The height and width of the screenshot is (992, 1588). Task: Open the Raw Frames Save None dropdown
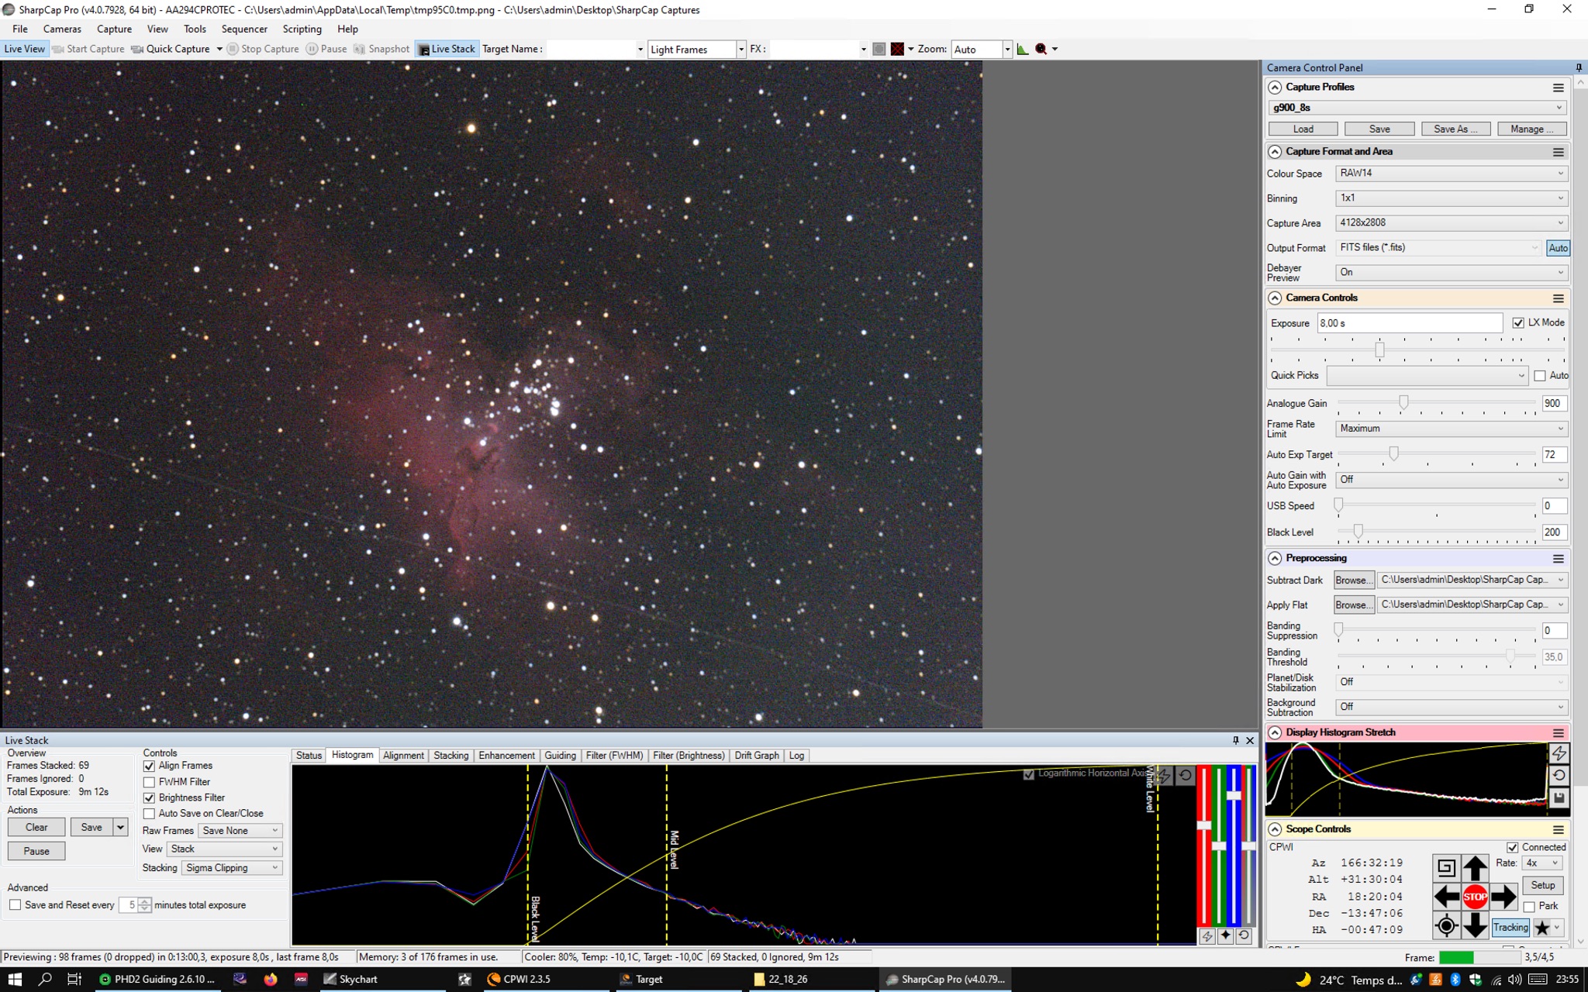click(x=240, y=831)
